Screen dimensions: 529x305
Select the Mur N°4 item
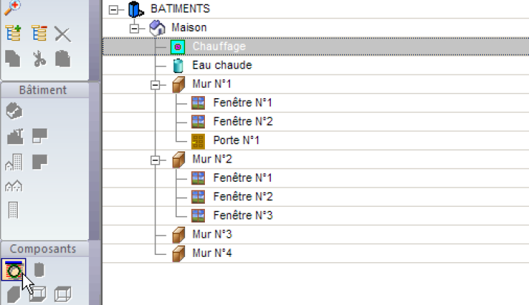click(x=212, y=253)
